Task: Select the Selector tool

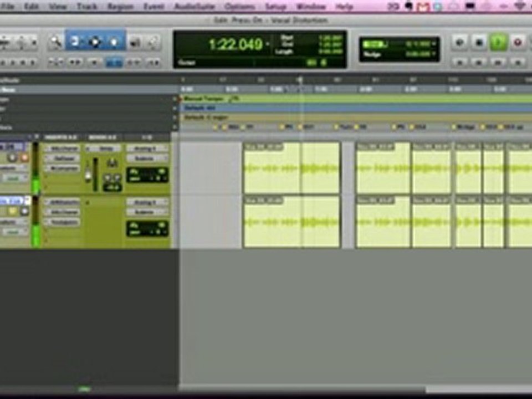Action: (x=95, y=42)
